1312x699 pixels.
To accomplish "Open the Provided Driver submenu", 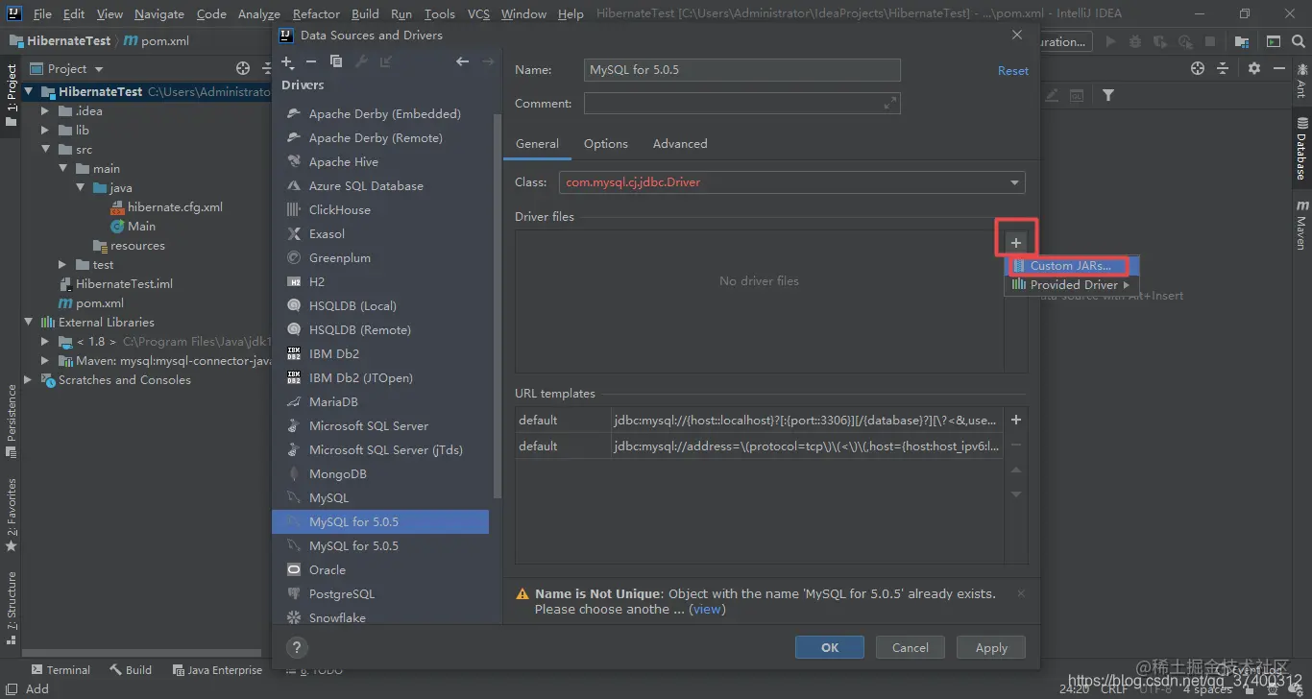I will (1072, 285).
